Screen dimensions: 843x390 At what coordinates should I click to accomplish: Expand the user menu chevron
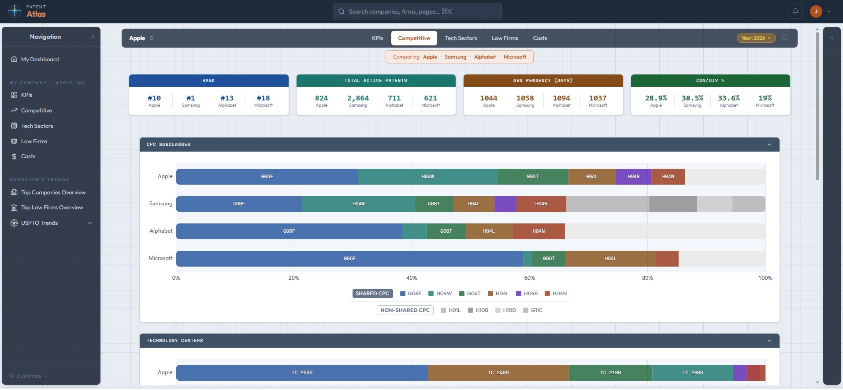[x=829, y=11]
